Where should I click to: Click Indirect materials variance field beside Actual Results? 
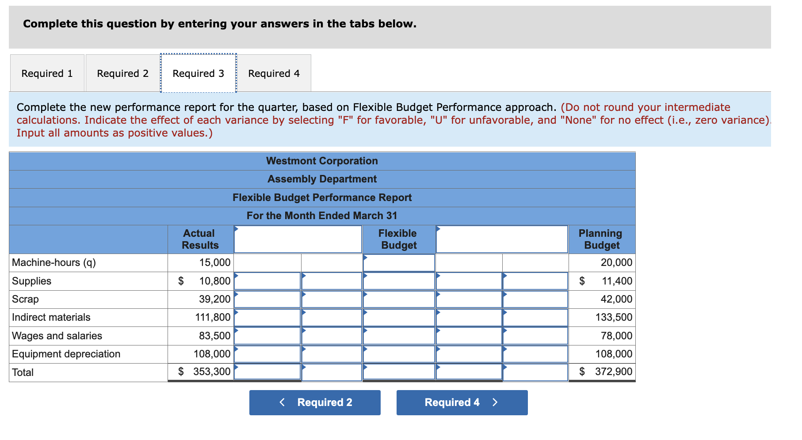[267, 318]
